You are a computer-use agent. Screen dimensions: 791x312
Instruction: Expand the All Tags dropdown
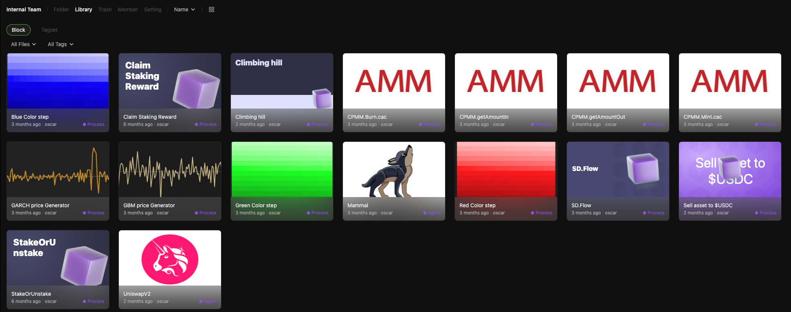click(61, 44)
